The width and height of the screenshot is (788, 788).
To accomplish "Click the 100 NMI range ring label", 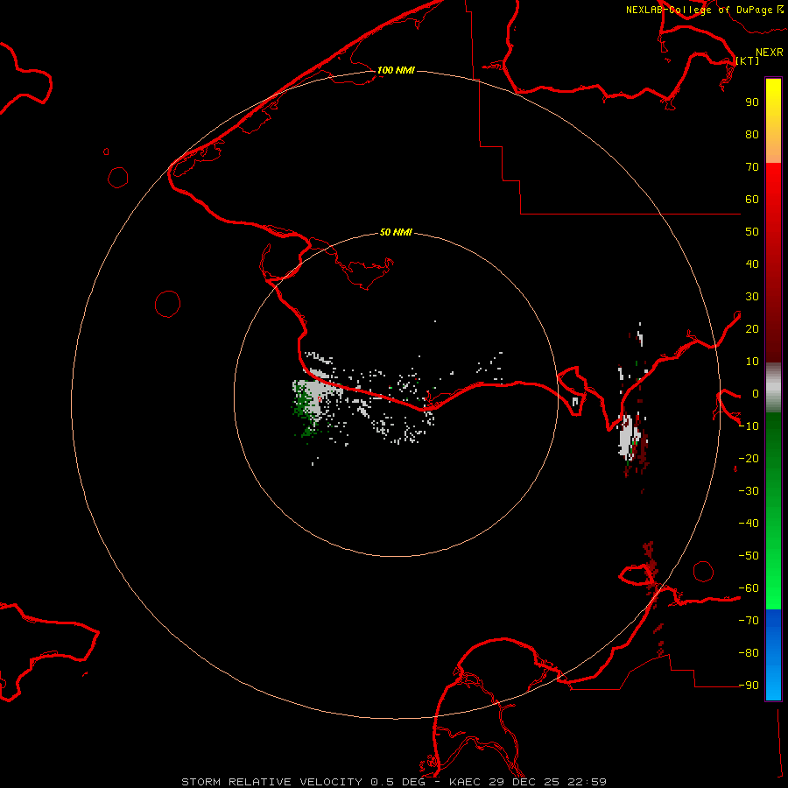I will coord(396,70).
